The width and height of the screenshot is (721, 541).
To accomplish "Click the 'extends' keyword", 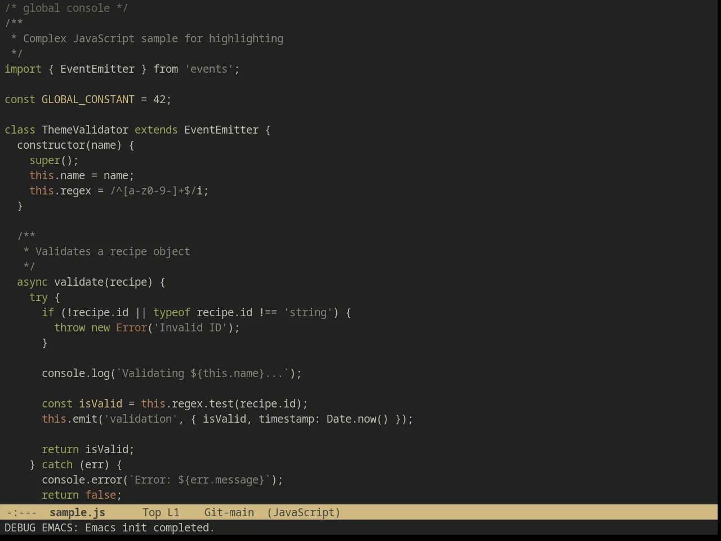I will coord(156,130).
